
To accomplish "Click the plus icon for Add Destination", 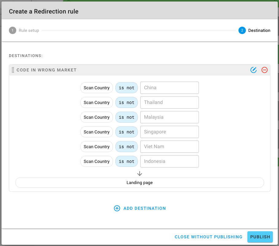I will pyautogui.click(x=117, y=208).
